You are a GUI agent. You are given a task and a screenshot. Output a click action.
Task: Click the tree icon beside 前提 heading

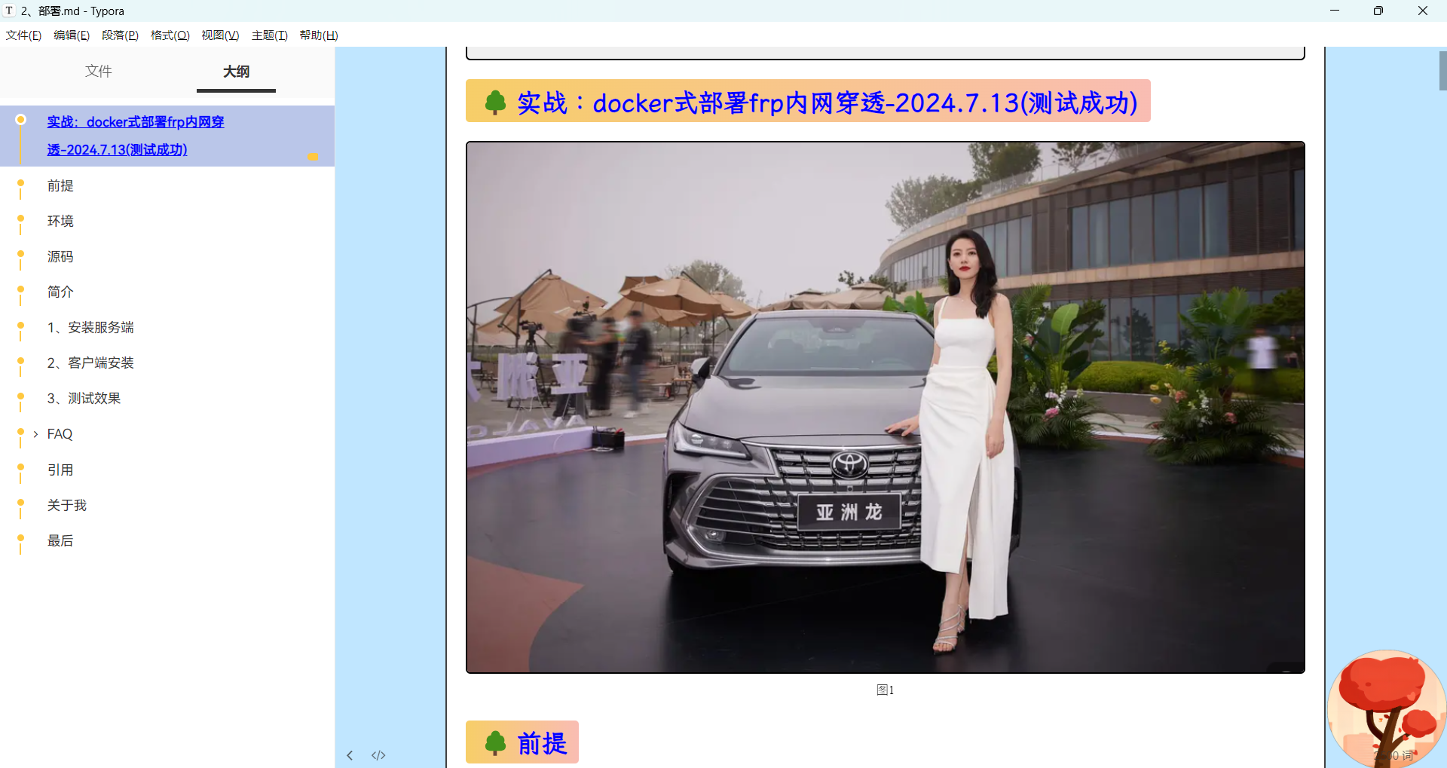tap(495, 743)
